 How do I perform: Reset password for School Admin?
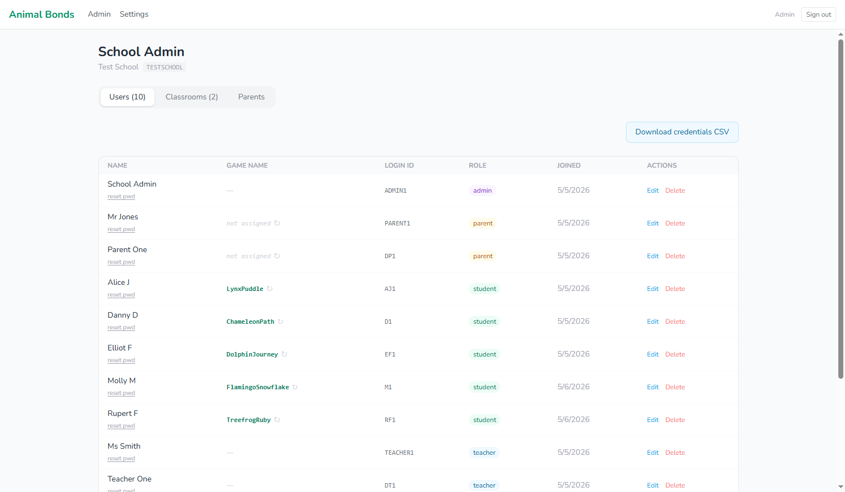click(x=121, y=197)
